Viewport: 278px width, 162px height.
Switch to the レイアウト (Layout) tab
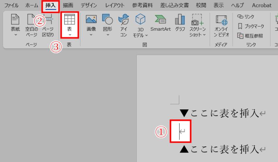(115, 6)
